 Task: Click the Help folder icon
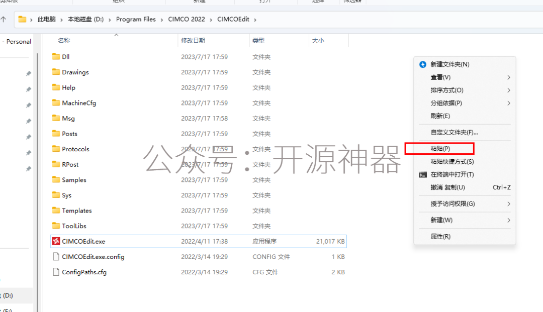pyautogui.click(x=56, y=87)
